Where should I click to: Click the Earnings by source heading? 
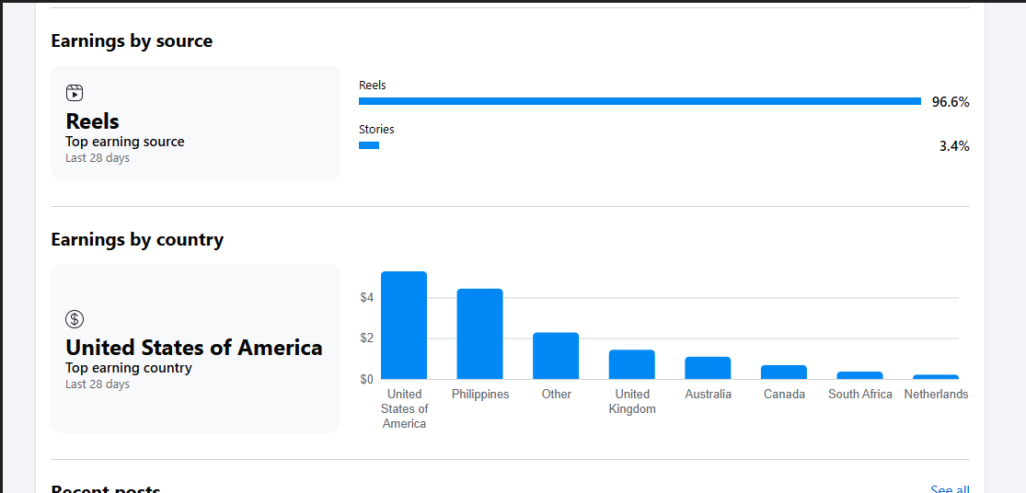click(x=132, y=41)
